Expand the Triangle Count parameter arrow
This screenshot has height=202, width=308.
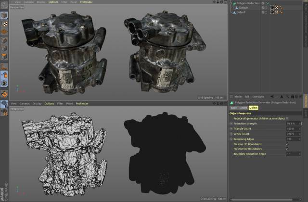click(x=231, y=128)
